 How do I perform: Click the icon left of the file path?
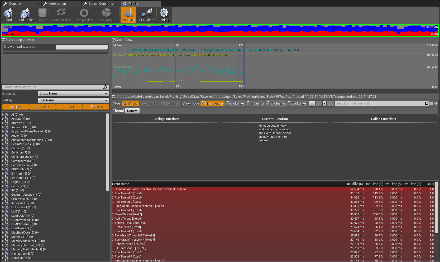pos(114,97)
